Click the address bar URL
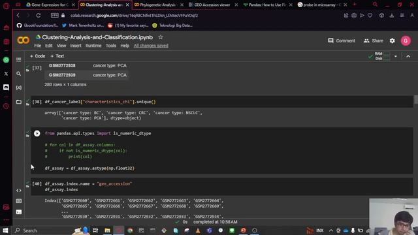 tap(134, 16)
